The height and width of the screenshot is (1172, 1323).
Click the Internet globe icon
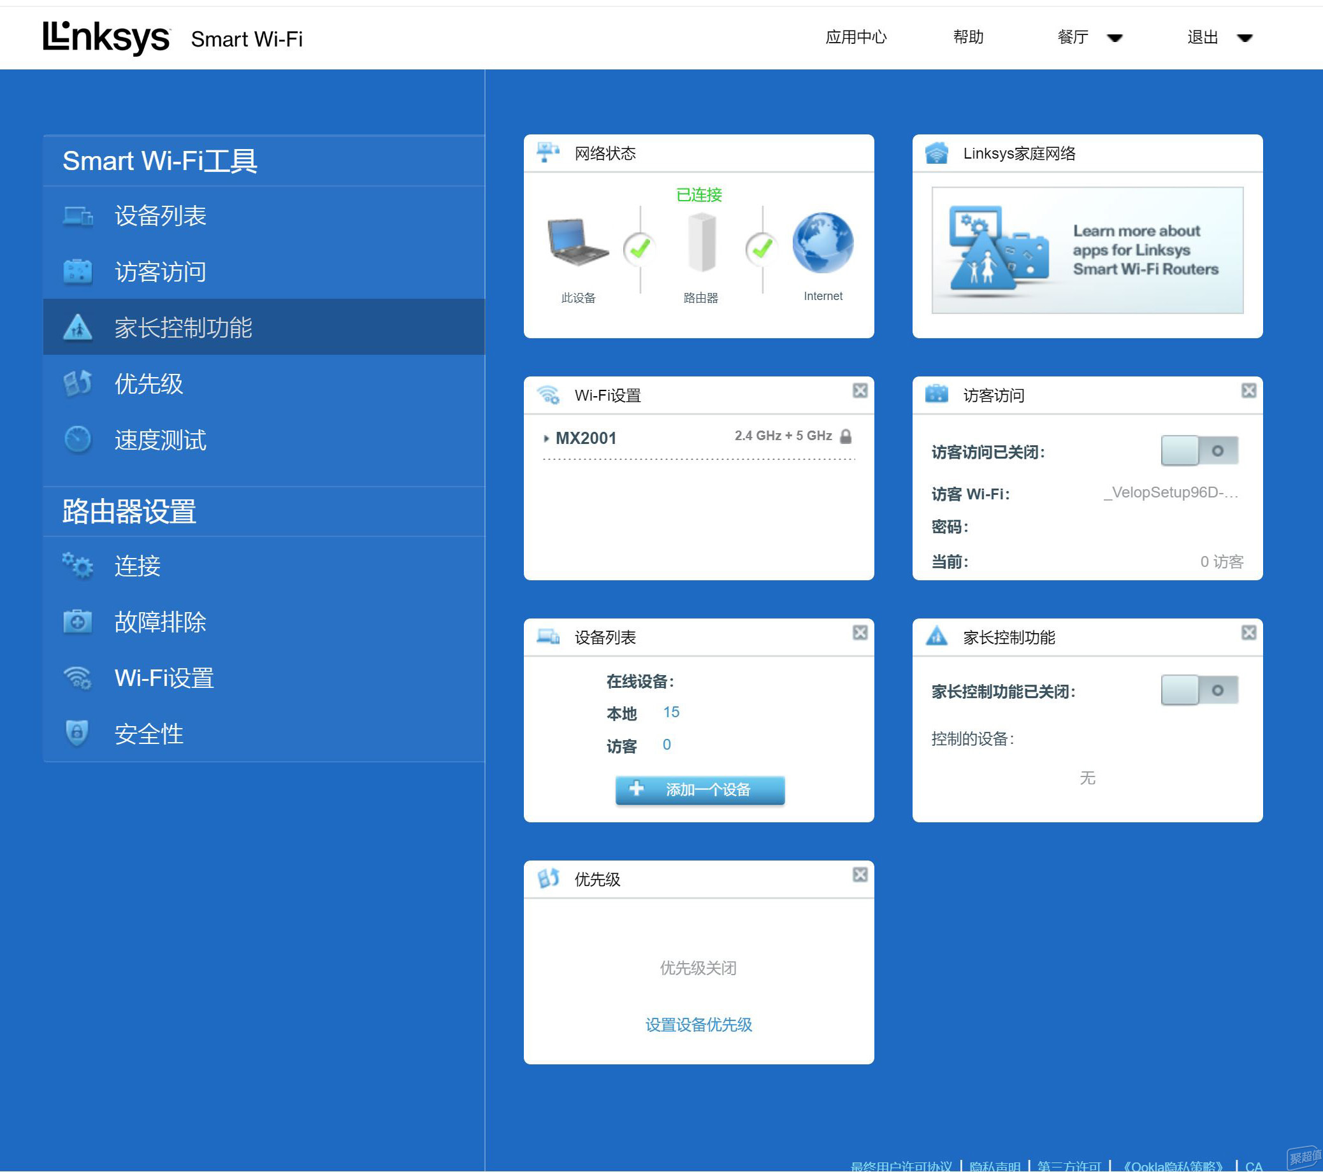click(x=823, y=243)
